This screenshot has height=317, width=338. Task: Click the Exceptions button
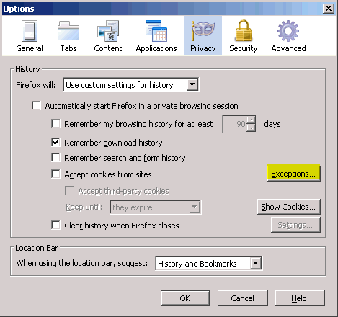click(x=293, y=173)
